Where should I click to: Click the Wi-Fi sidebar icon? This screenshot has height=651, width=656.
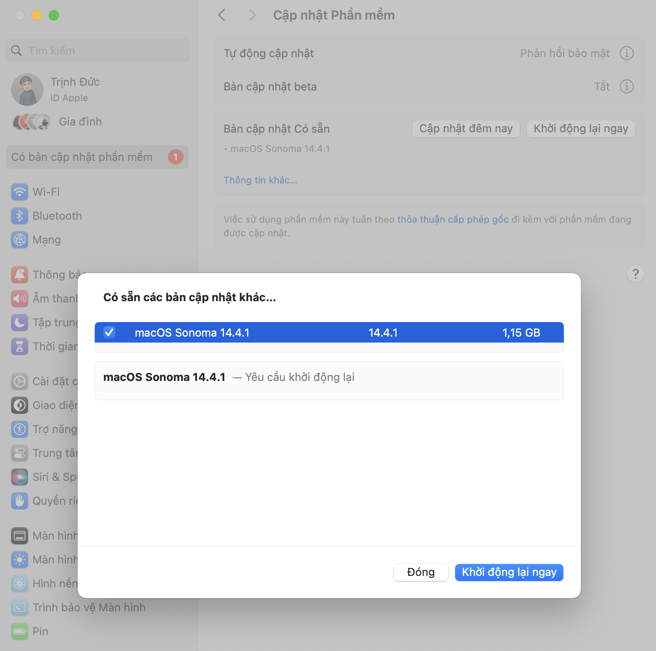[20, 192]
